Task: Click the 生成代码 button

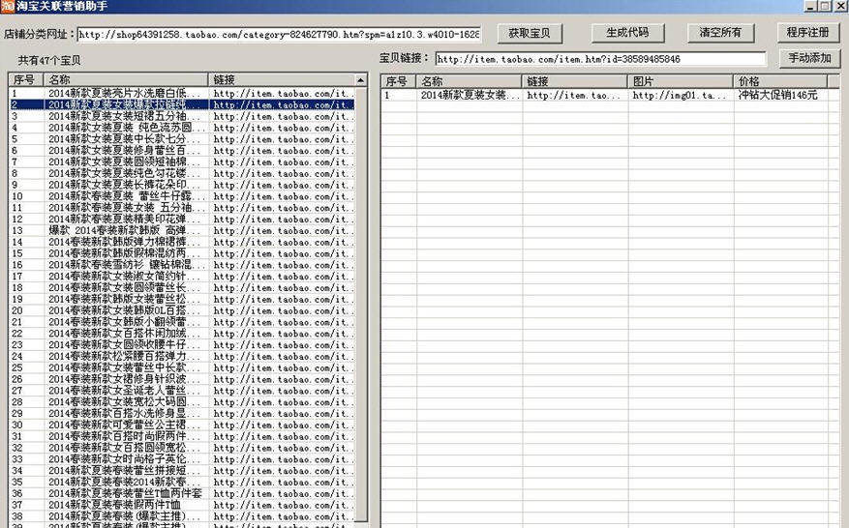Action: click(627, 33)
